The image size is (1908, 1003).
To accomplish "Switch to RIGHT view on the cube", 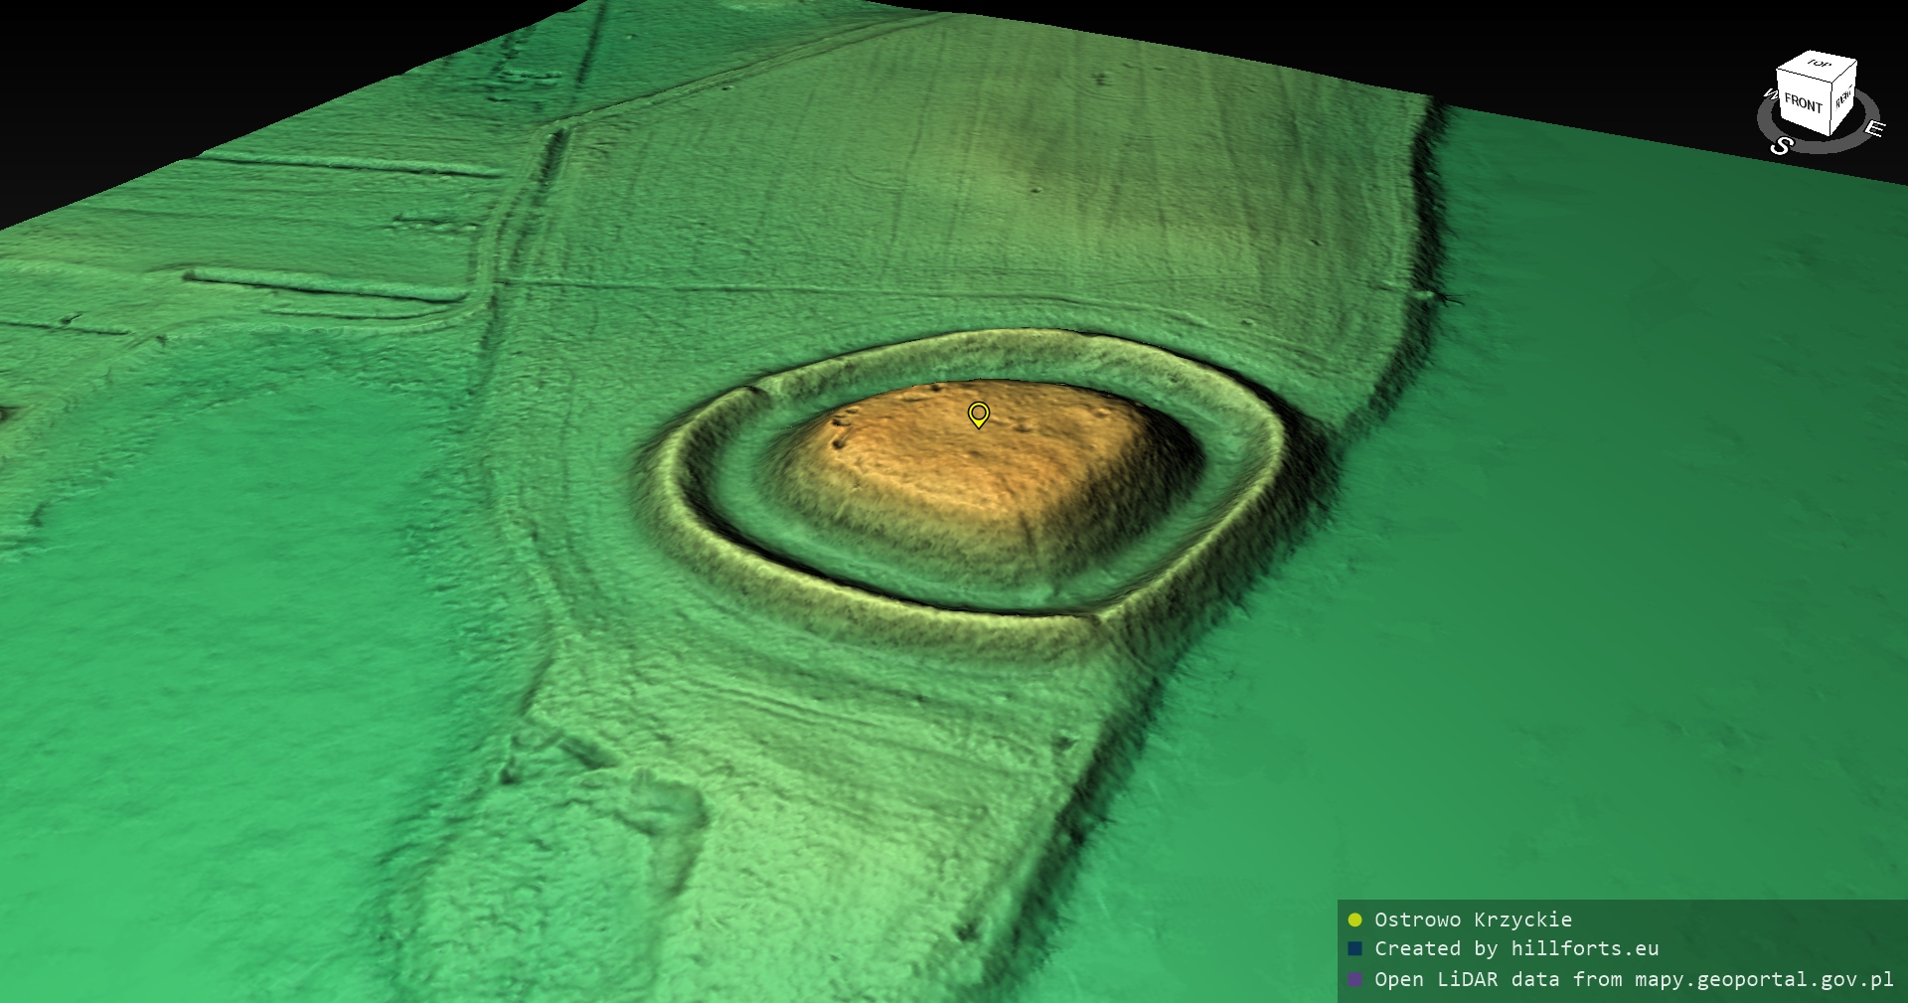I will [1843, 97].
